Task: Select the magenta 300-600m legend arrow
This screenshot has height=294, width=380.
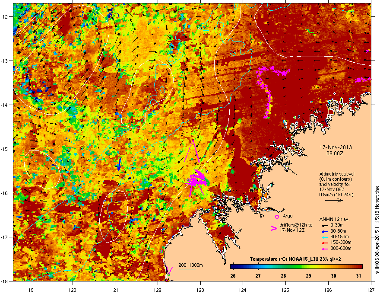Action: 325,249
